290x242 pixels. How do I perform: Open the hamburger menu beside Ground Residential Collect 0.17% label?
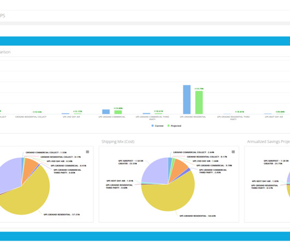tap(88, 152)
